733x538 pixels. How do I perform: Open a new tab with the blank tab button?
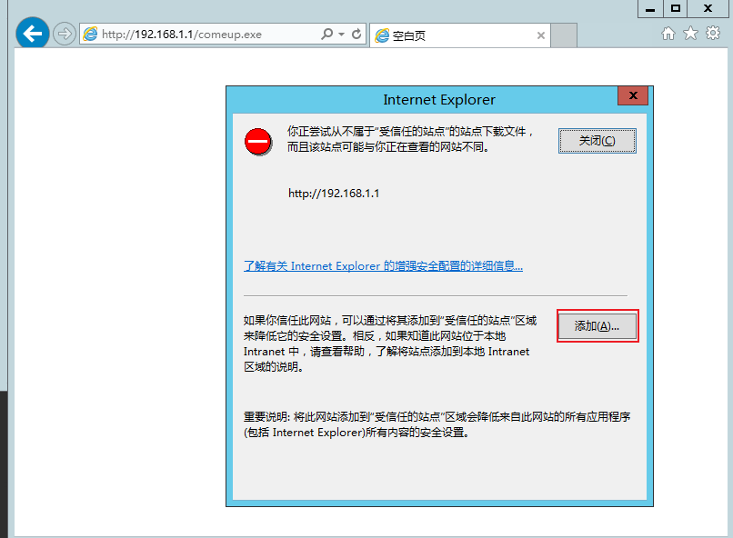(563, 35)
